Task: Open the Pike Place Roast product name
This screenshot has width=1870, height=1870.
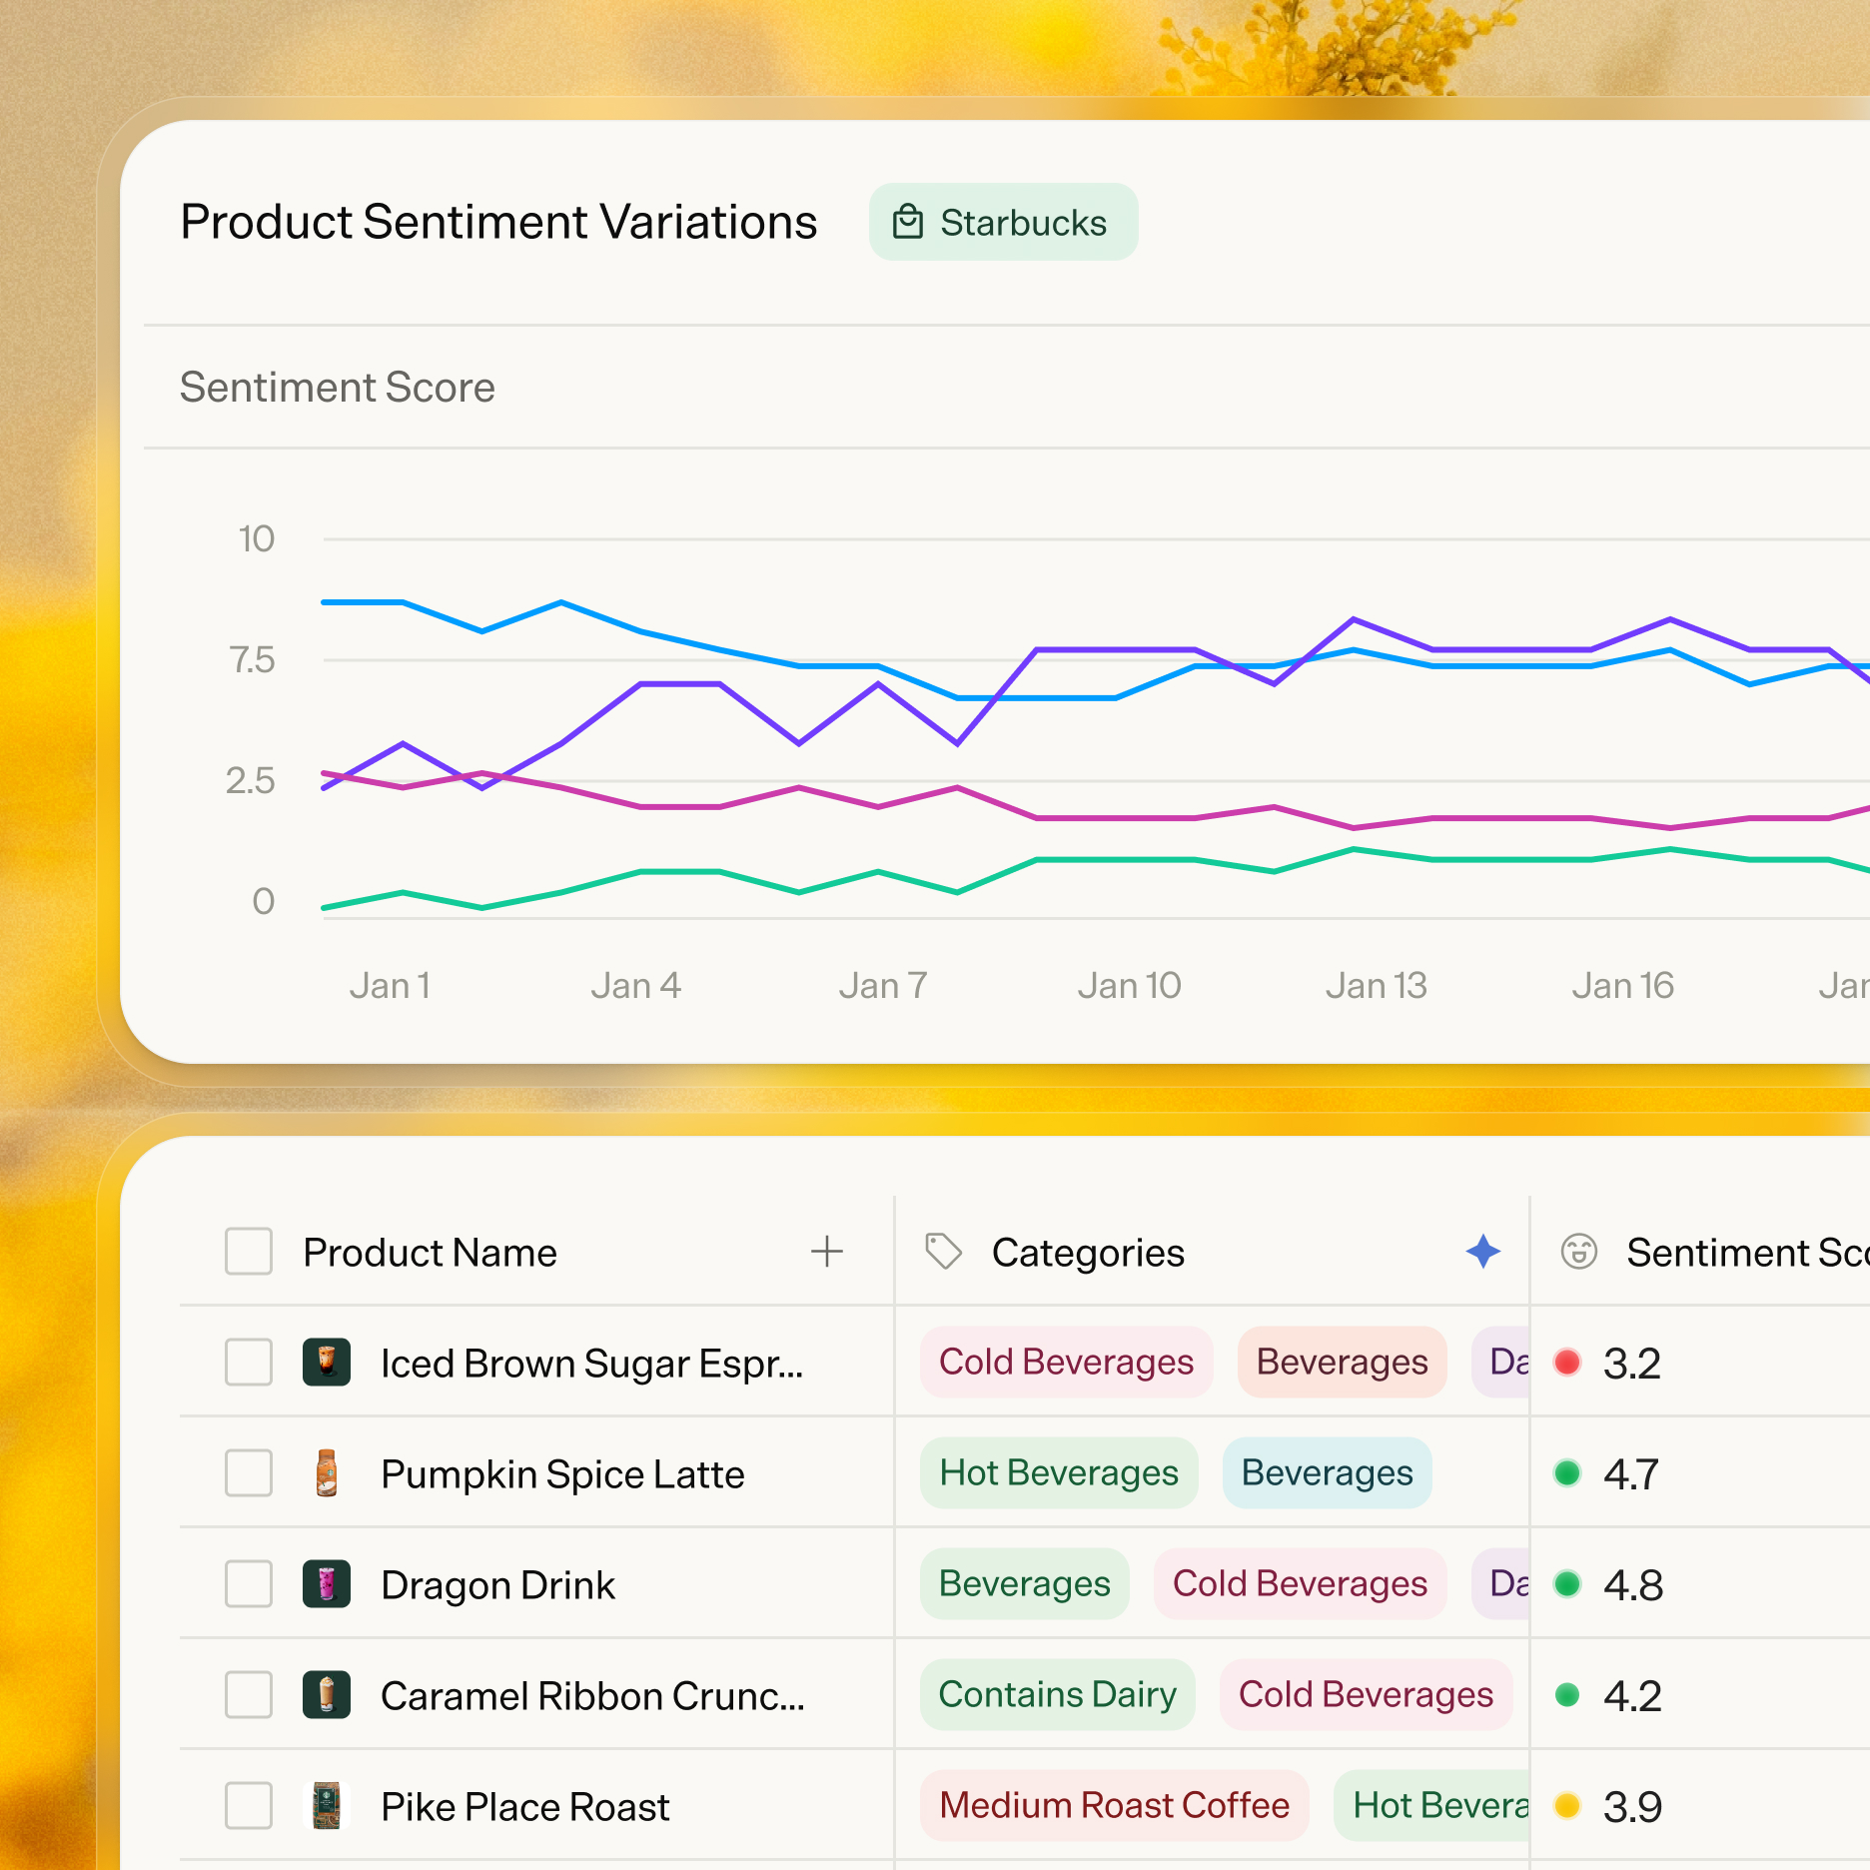Action: [x=525, y=1807]
